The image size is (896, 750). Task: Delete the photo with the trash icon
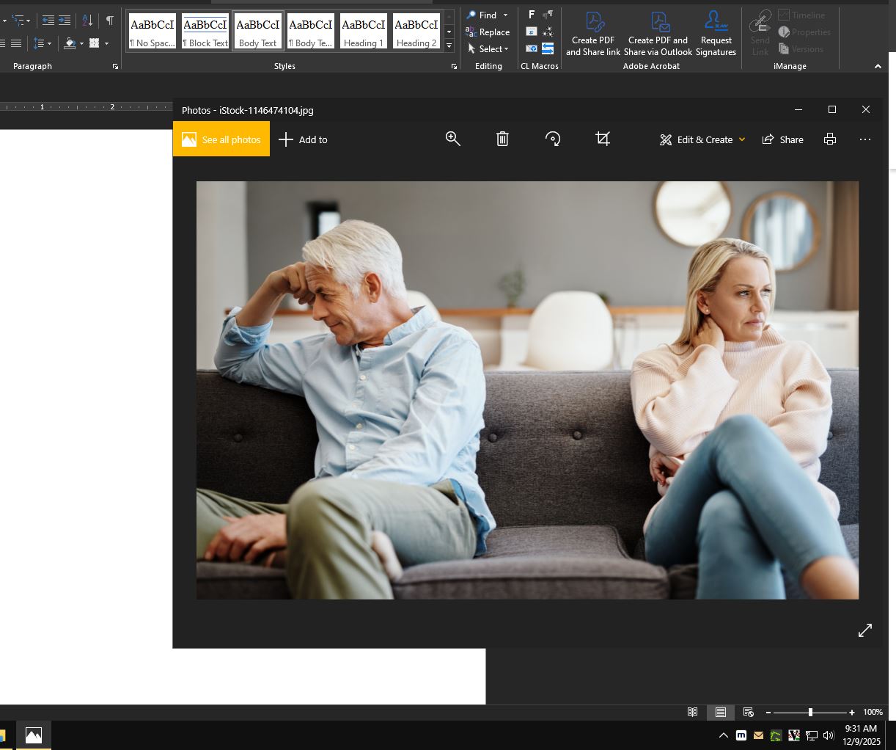[502, 139]
